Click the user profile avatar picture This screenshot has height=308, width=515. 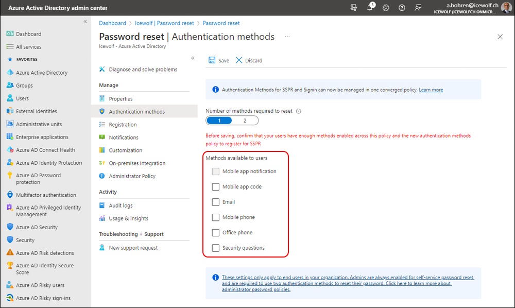coord(506,8)
